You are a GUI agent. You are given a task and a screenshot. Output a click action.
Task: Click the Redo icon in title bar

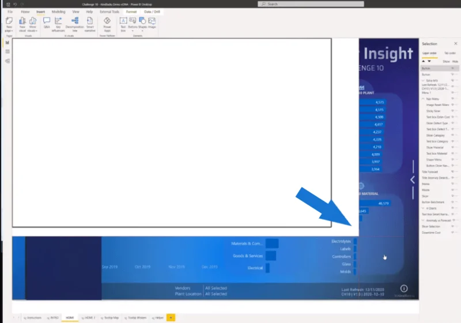tap(22, 4)
